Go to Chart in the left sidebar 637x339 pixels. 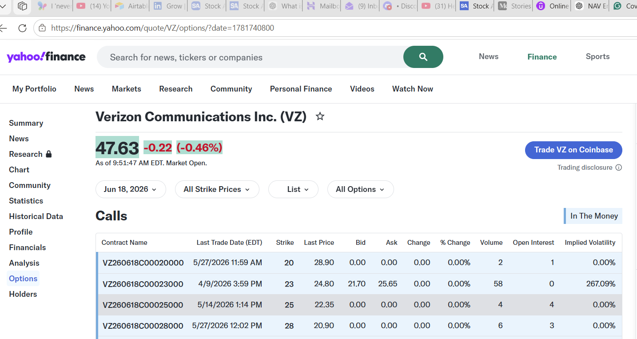19,170
